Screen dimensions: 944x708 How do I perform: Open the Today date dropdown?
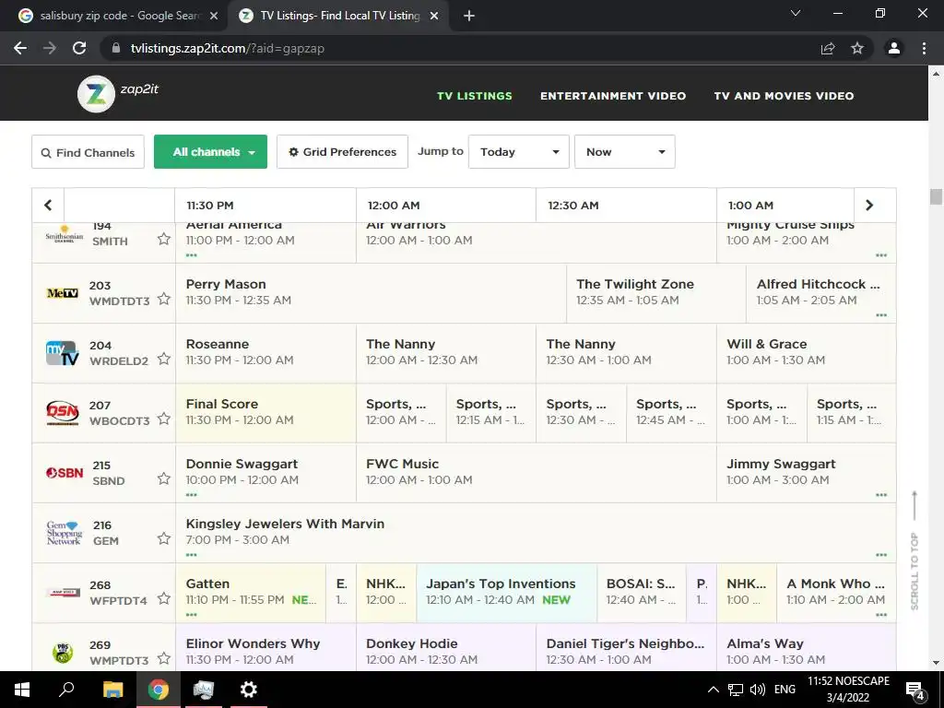[x=519, y=152]
